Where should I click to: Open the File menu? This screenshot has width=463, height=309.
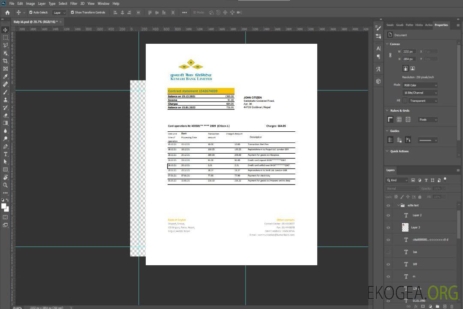[12, 3]
